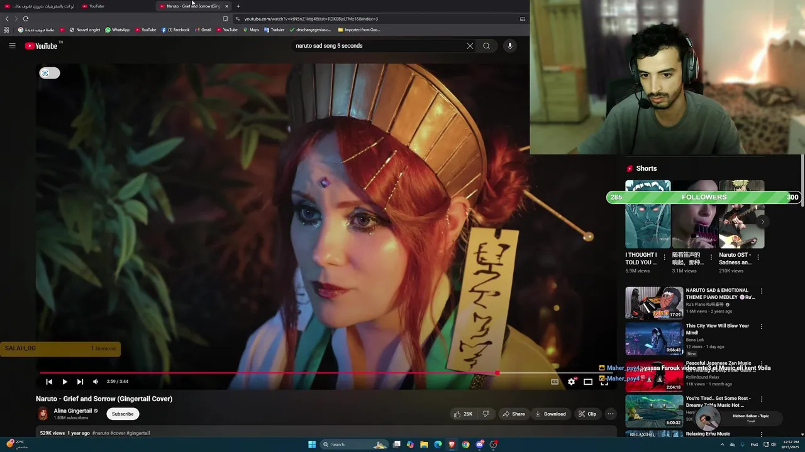Open the Gmail bookmark
This screenshot has height=452, width=805.
coord(203,30)
